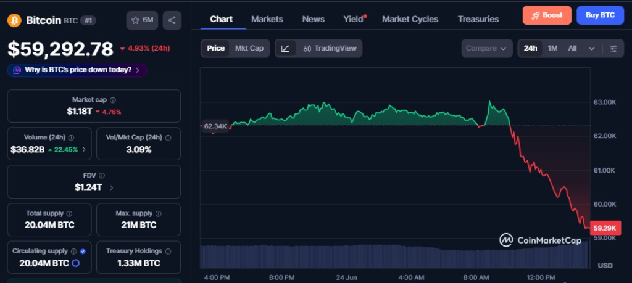Open the Market Cycles tab

click(x=410, y=19)
